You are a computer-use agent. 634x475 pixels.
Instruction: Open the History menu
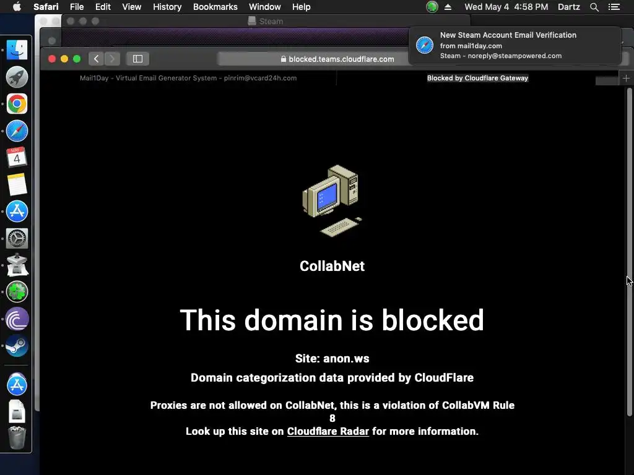point(167,7)
